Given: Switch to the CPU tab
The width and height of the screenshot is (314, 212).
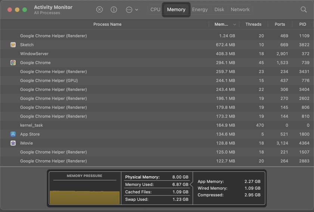Looking at the screenshot, I should pos(155,10).
